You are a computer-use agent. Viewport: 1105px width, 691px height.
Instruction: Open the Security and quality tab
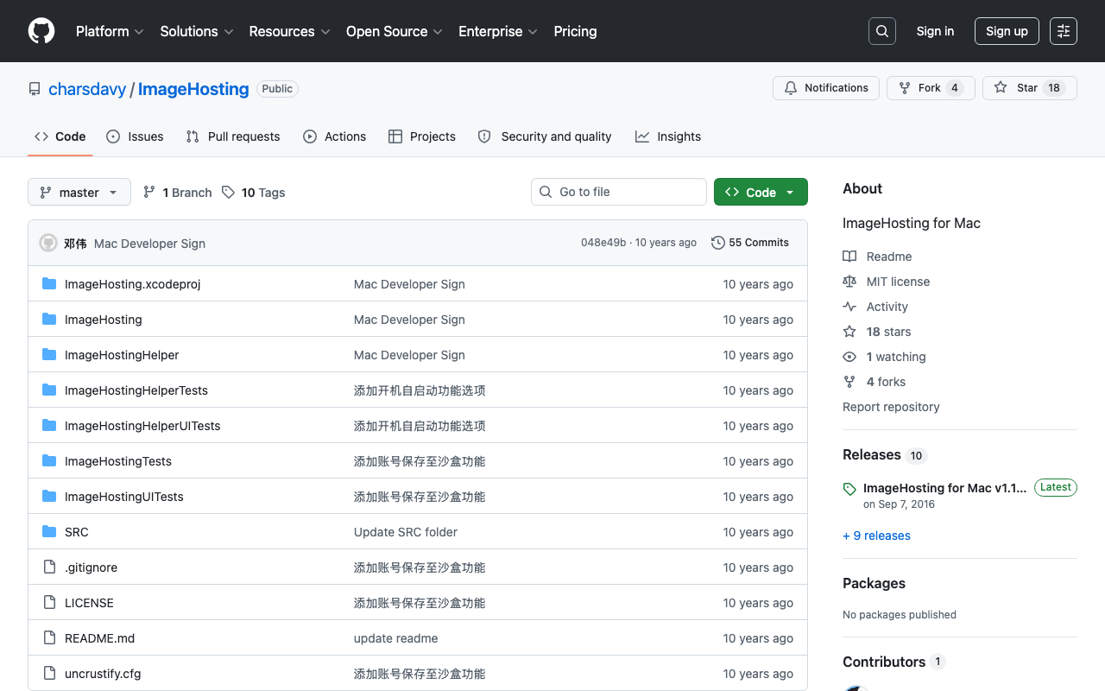click(x=545, y=136)
